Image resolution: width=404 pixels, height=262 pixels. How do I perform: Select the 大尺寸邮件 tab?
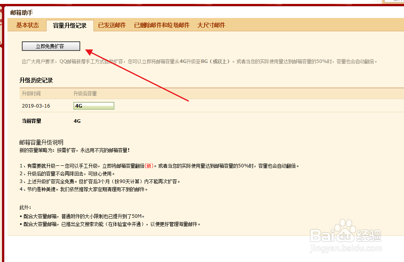click(x=211, y=24)
